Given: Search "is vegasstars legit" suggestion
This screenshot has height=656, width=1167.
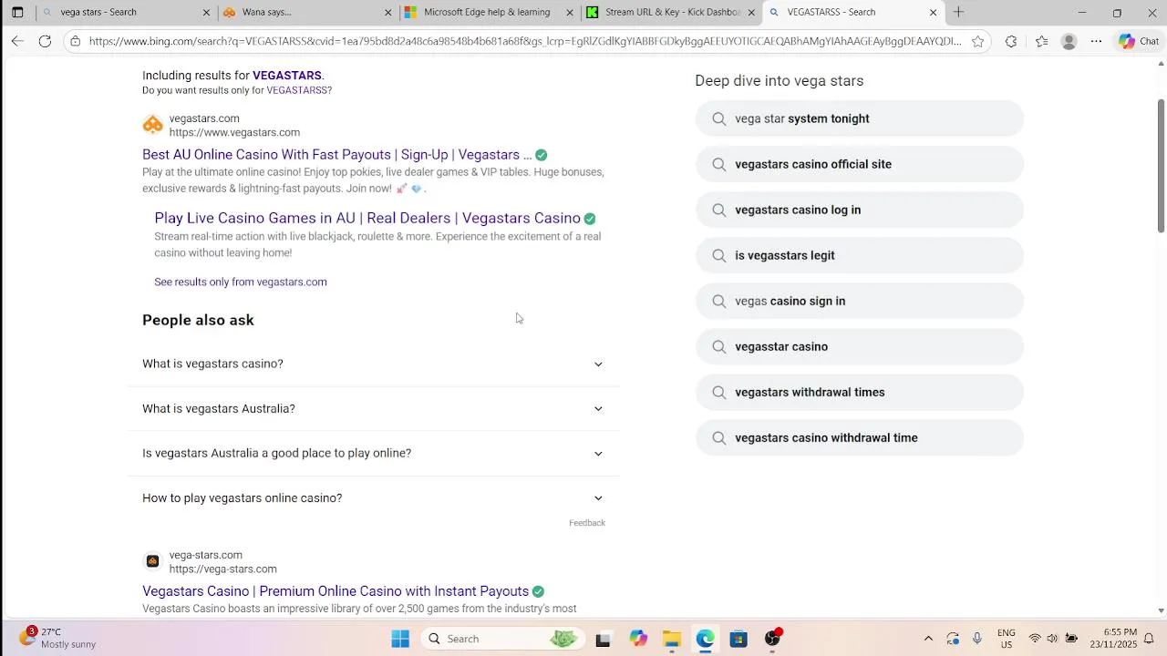Looking at the screenshot, I should [859, 255].
